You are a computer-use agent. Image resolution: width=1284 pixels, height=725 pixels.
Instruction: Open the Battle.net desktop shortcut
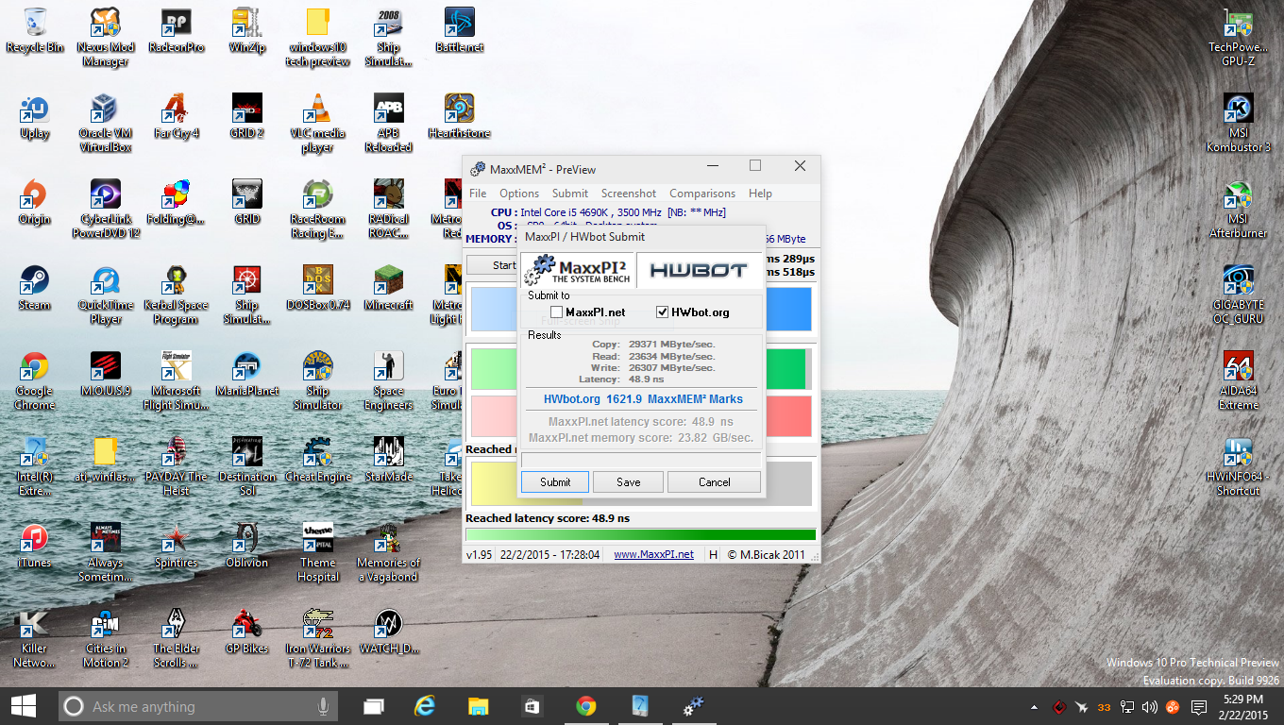tap(460, 30)
